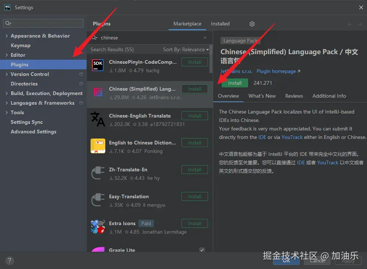Expand the Editor settings section
Screen dimensions: 367x269
pos(7,55)
